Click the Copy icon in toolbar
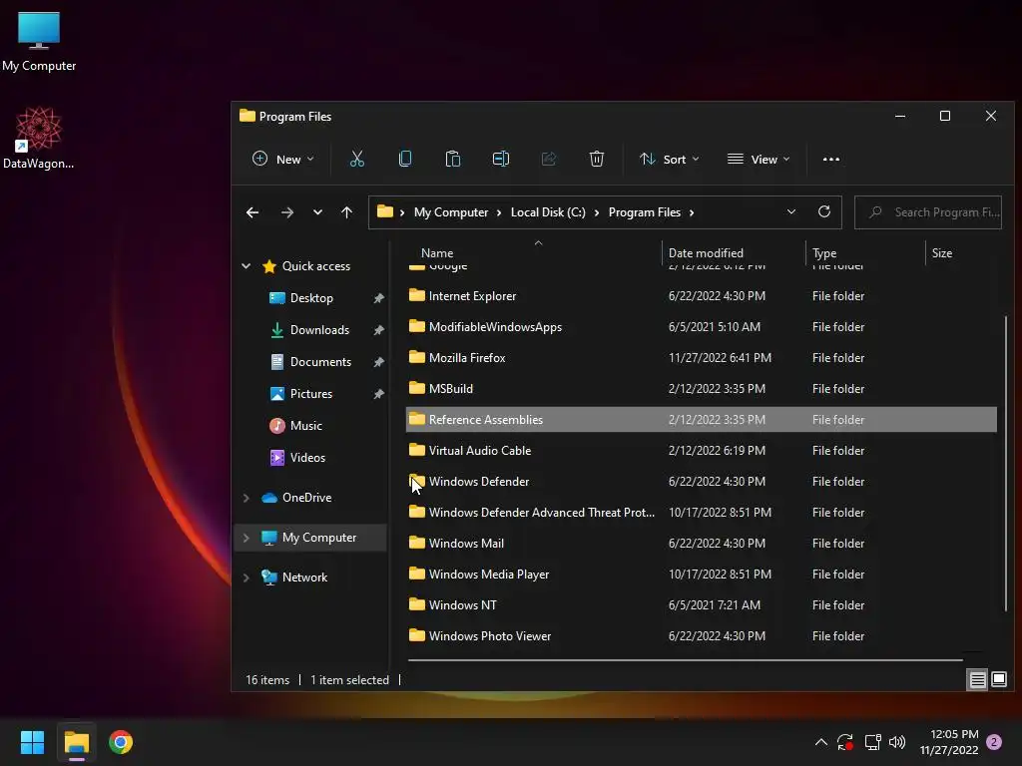This screenshot has width=1022, height=766. click(x=405, y=159)
